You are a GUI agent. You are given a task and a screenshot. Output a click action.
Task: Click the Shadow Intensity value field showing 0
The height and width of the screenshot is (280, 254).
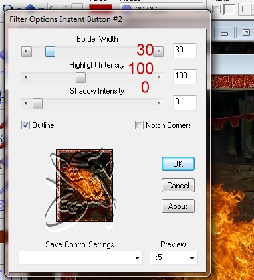point(184,102)
